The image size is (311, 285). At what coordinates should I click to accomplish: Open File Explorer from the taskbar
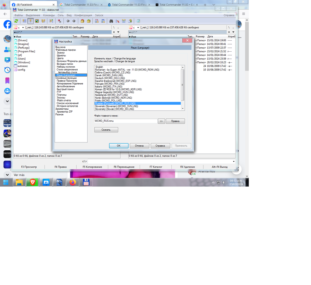[x=19, y=182]
